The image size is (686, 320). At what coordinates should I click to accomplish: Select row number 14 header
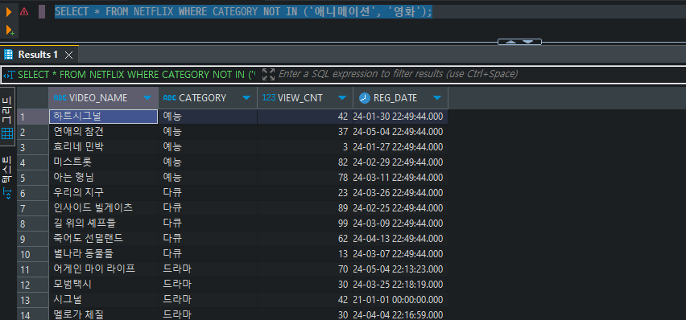33,314
